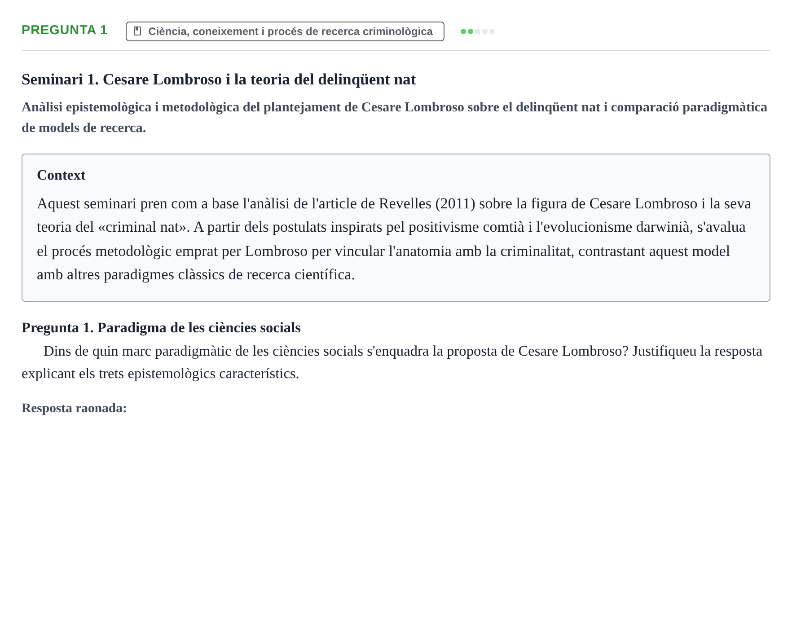This screenshot has height=617, width=792.
Task: Click the context paragraph beginning 'Aquest seminari pren com a base'
Action: (x=394, y=239)
